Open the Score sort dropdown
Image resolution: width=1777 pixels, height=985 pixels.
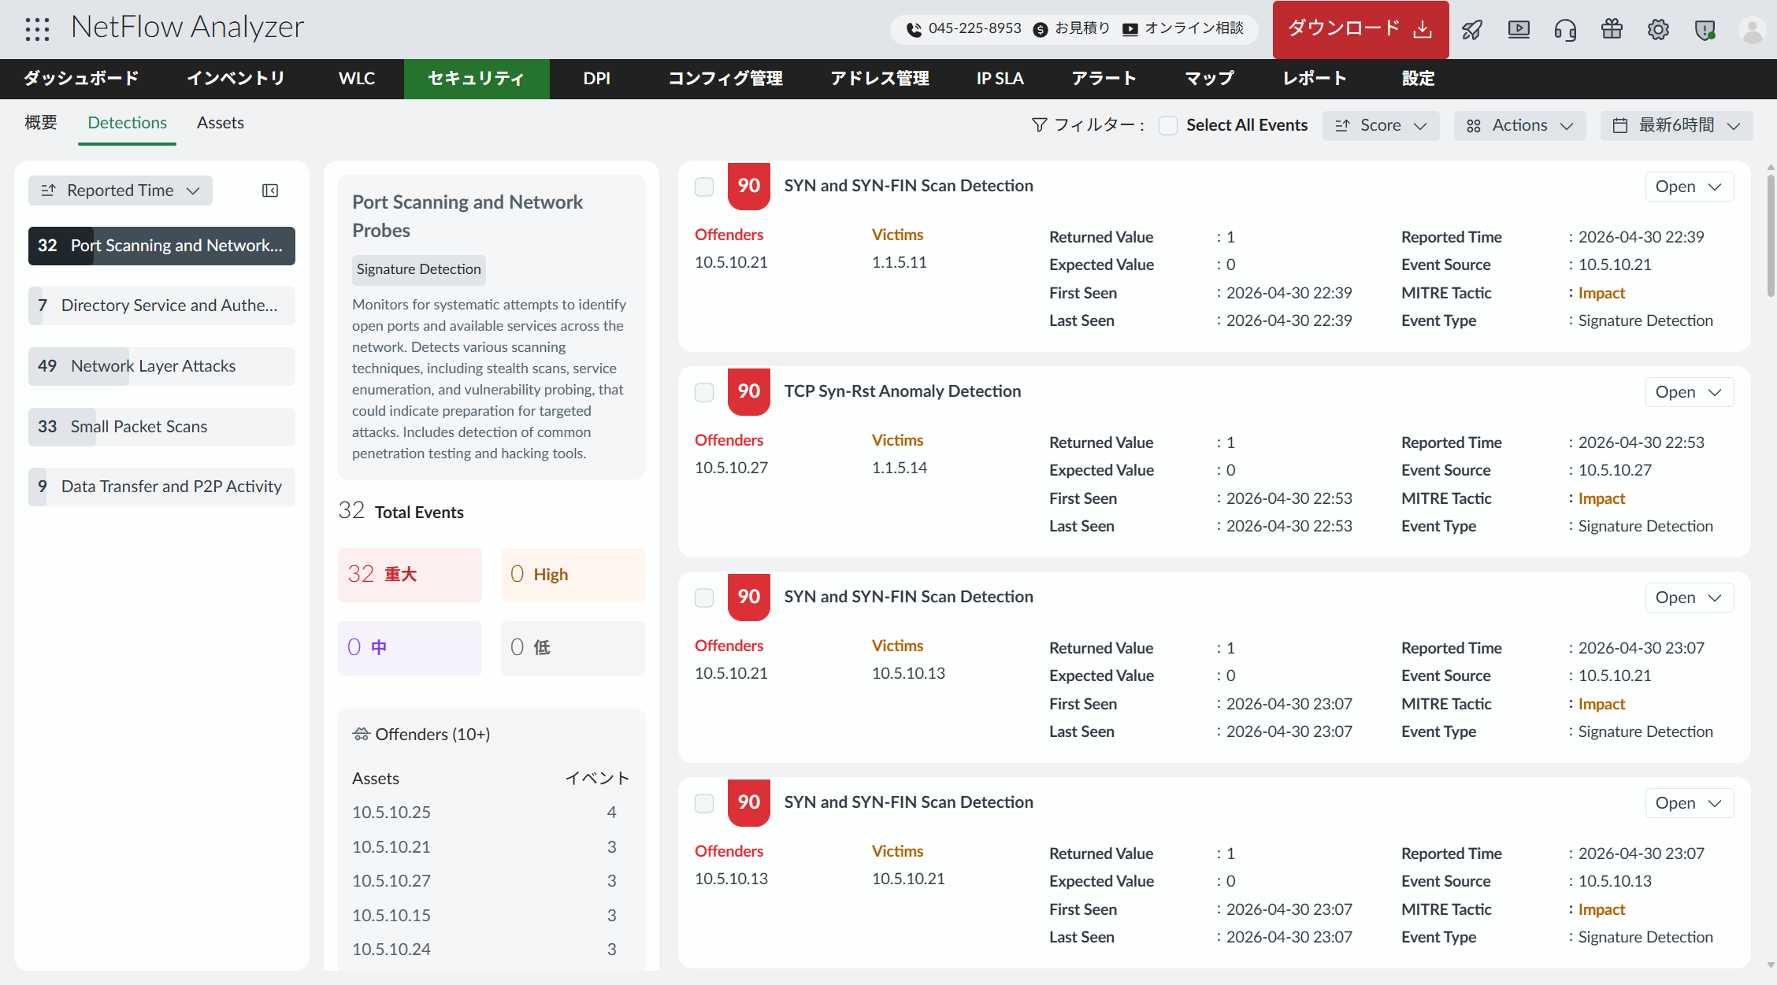[x=1381, y=126]
